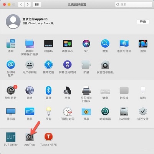
Task: Close the window with red button
Action: point(4,5)
